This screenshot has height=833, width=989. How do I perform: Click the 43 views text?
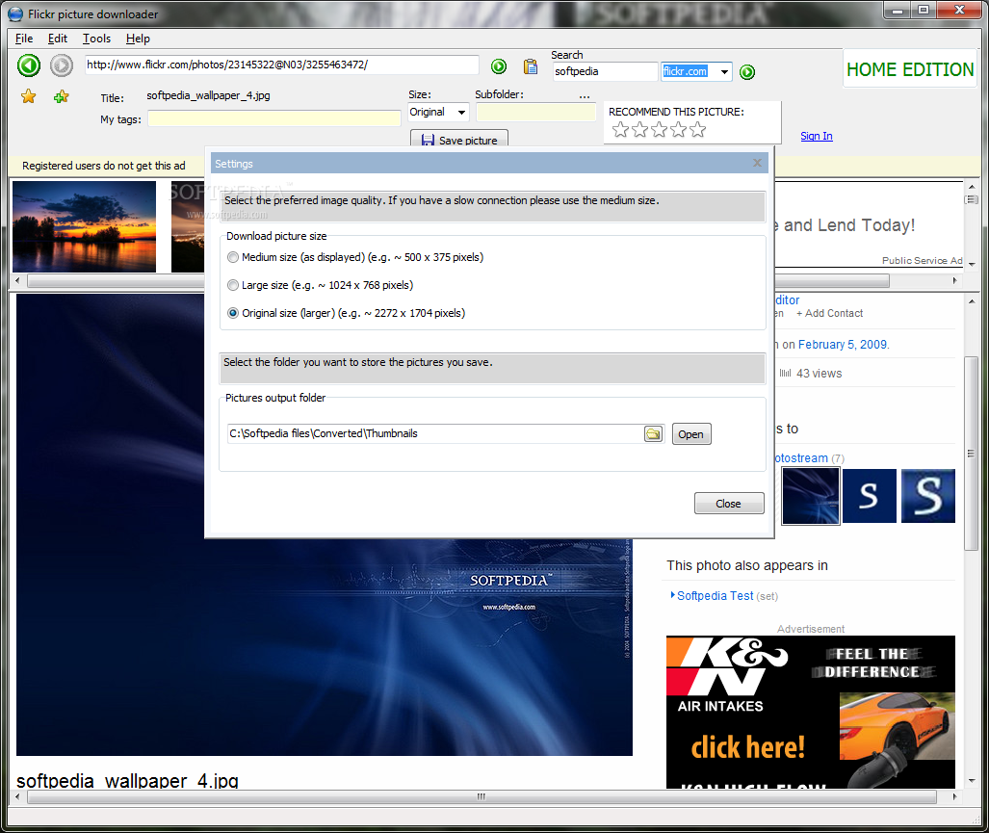coord(819,374)
